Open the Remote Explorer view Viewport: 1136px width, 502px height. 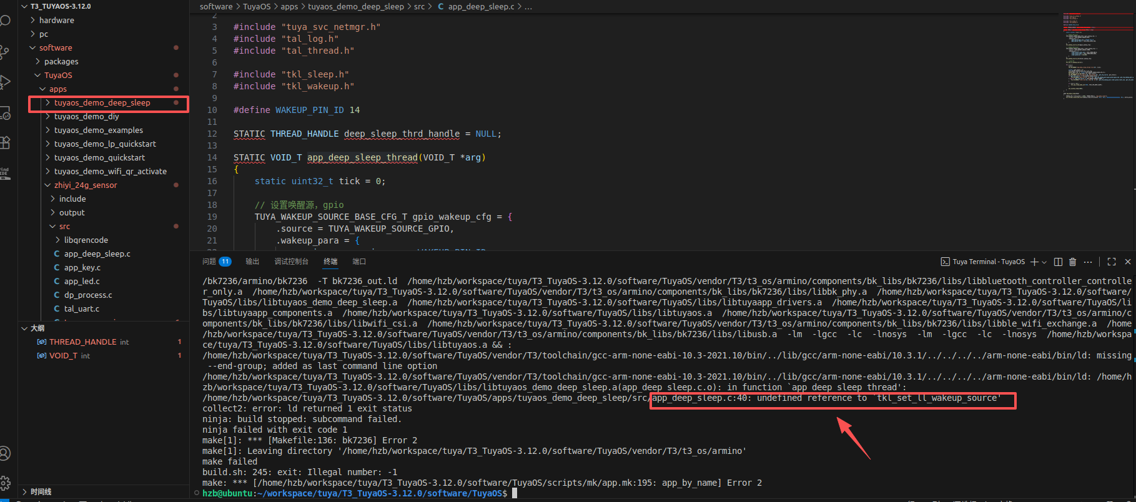point(5,113)
